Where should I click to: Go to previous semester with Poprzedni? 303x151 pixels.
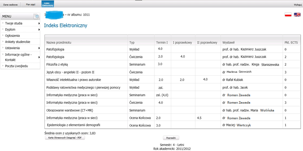[171, 138]
